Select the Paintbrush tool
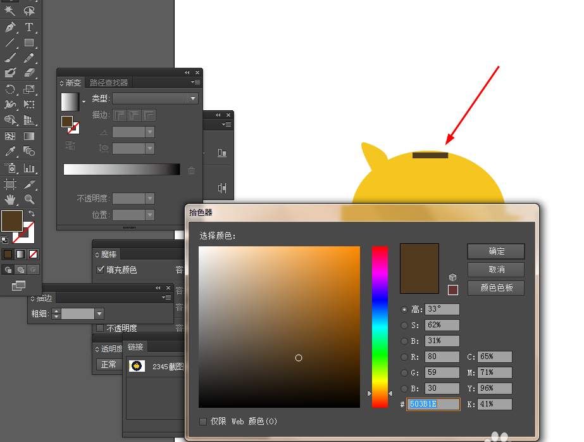 [10, 58]
